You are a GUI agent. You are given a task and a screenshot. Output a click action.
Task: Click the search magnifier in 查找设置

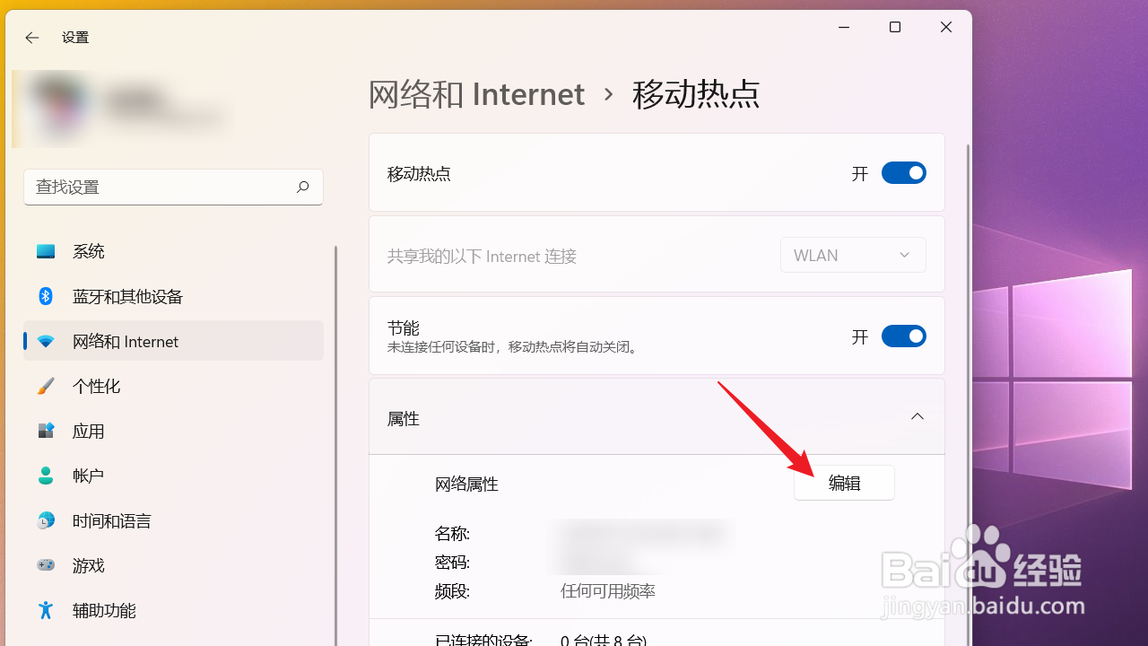(x=302, y=187)
